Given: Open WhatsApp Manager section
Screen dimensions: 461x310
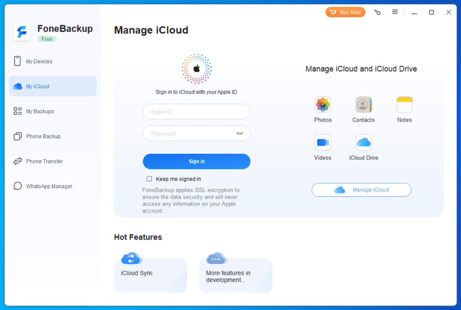Looking at the screenshot, I should [x=53, y=186].
